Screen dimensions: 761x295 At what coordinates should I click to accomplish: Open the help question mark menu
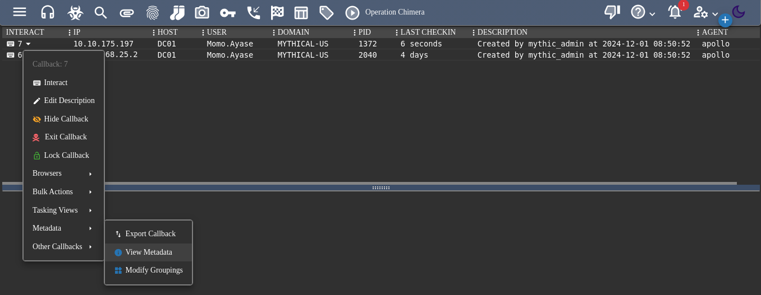(x=638, y=12)
